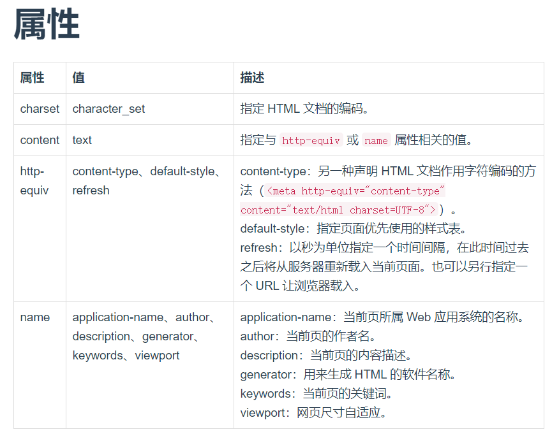Image resolution: width=559 pixels, height=441 pixels.
Task: Select the keywords value text
Action: click(97, 355)
